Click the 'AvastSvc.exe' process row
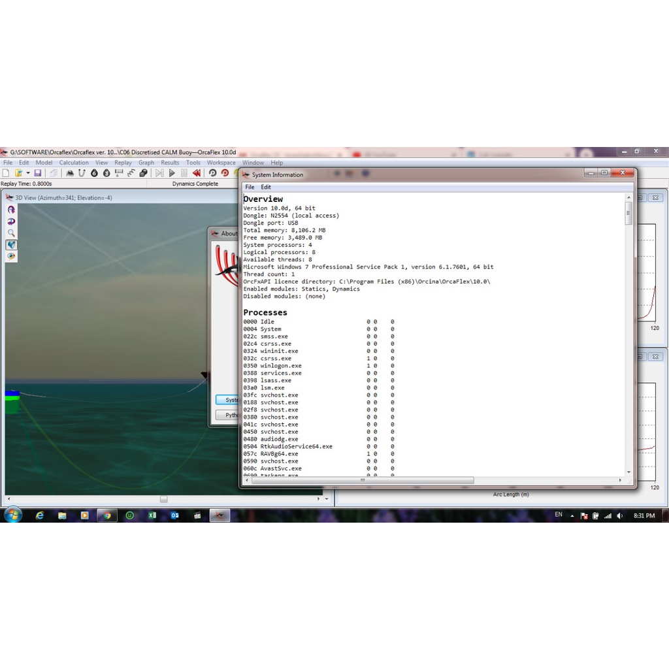Screen dimensions: 669x669 pyautogui.click(x=319, y=468)
